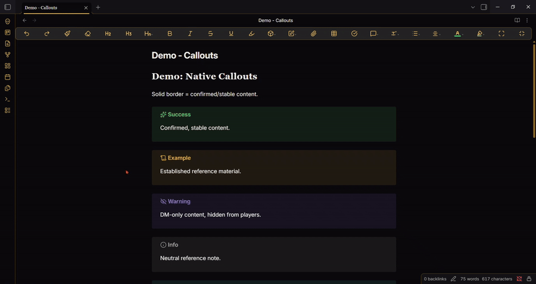This screenshot has height=284, width=536.
Task: Switch to reading view via book icon
Action: pyautogui.click(x=517, y=20)
